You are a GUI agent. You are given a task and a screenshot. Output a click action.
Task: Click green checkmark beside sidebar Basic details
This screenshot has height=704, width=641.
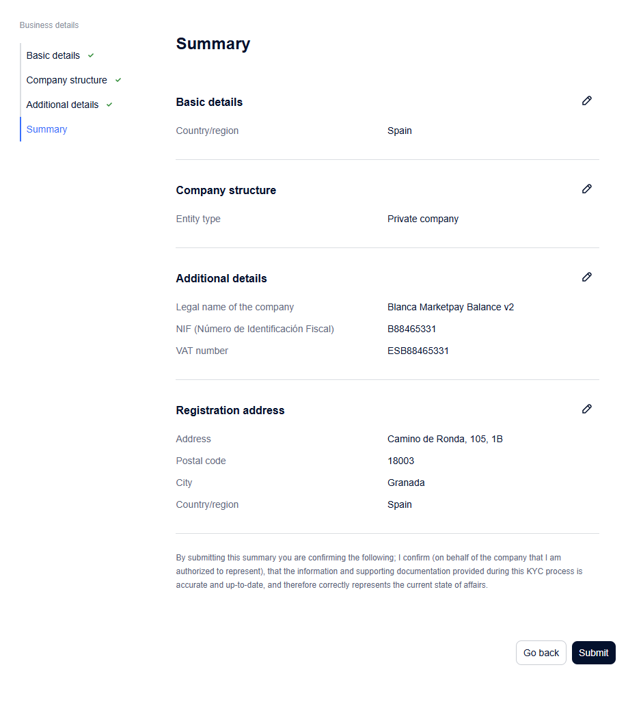[x=91, y=55]
